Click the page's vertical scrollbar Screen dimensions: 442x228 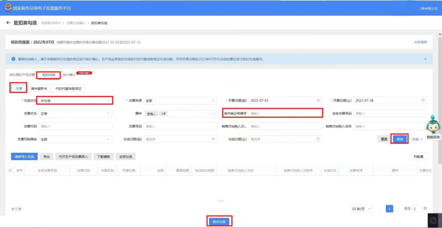click(440, 99)
